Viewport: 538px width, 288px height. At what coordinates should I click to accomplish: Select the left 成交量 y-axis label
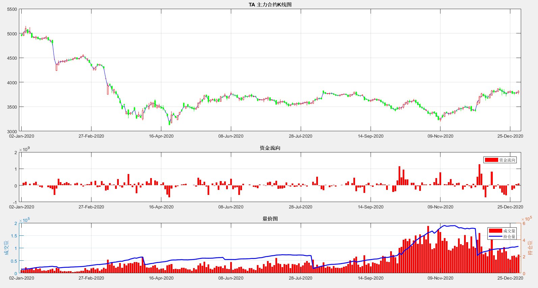coord(7,248)
